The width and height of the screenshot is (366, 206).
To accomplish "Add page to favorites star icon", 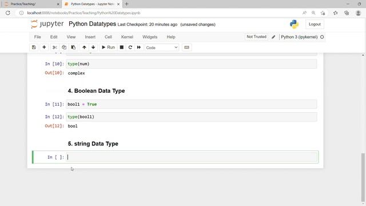I will pyautogui.click(x=323, y=13).
